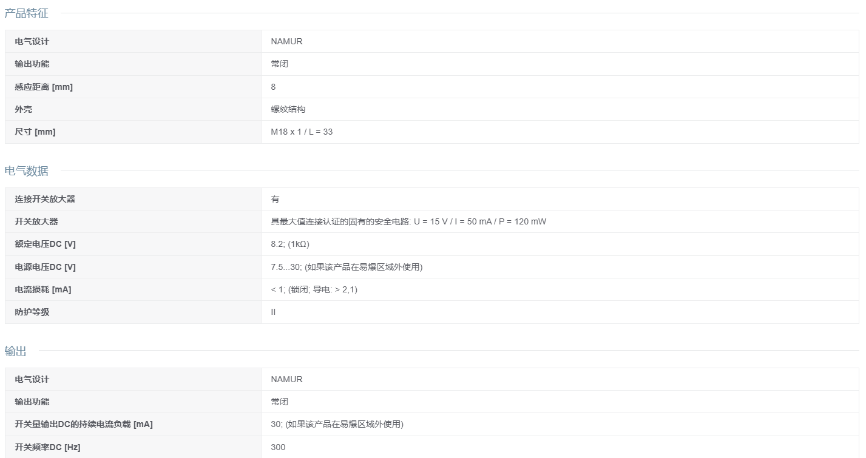The image size is (866, 458).
Task: Click the 连接开关放大器 label
Action: [x=45, y=199]
